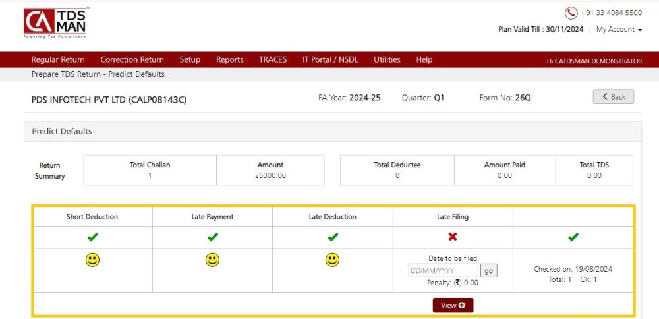The image size is (659, 319).
Task: Open the Utilities menu
Action: [387, 60]
